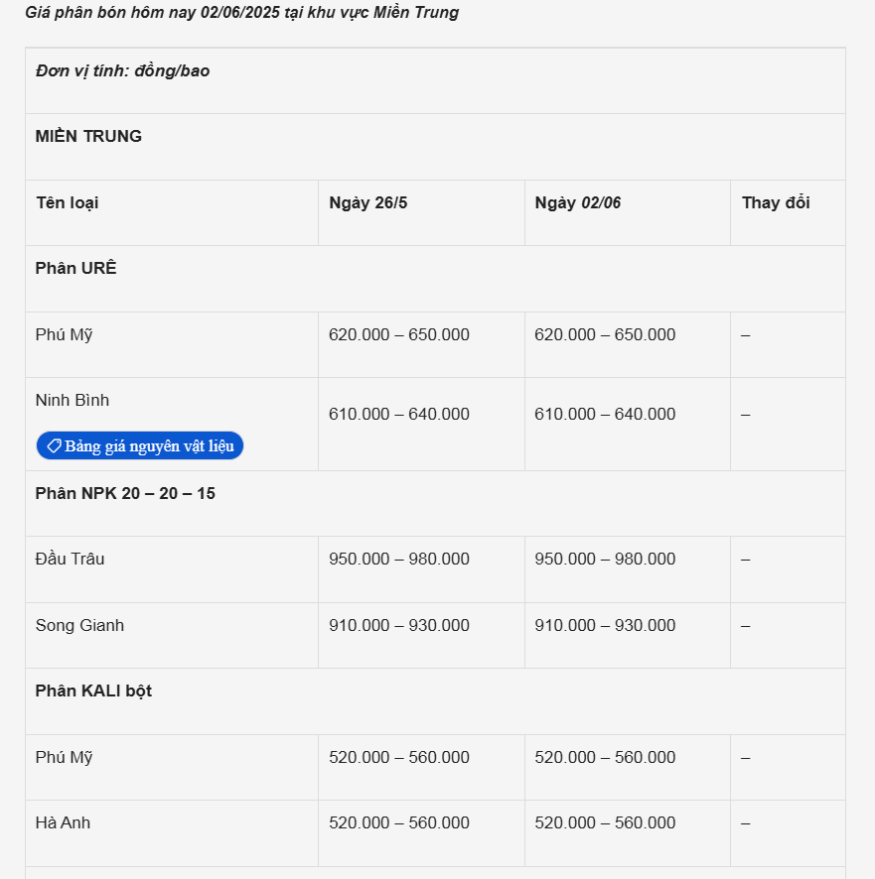Click the Hà Anh product name

pyautogui.click(x=63, y=822)
